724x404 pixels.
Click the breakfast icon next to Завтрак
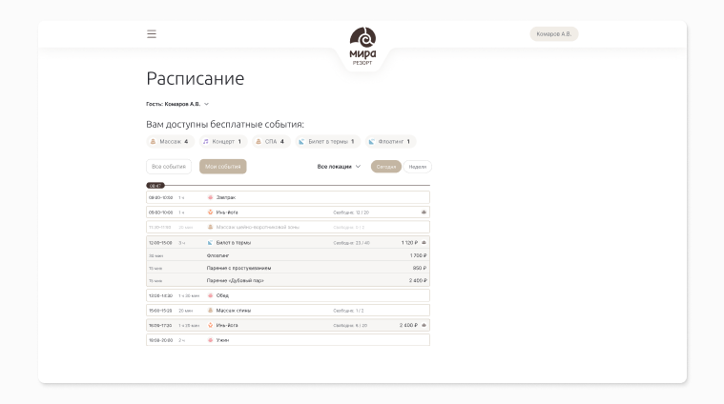pos(210,197)
